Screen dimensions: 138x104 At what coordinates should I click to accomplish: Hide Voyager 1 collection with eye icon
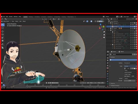point(133,23)
